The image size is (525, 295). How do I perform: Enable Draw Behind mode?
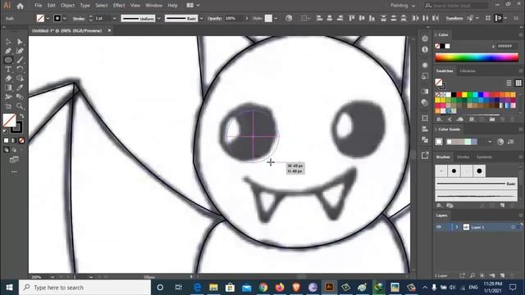14,150
